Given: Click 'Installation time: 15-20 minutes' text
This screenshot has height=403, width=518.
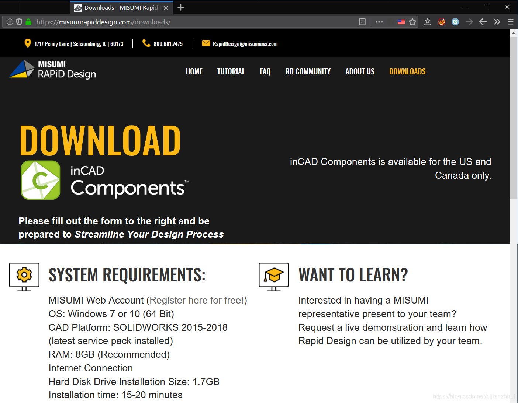Looking at the screenshot, I should 115,395.
